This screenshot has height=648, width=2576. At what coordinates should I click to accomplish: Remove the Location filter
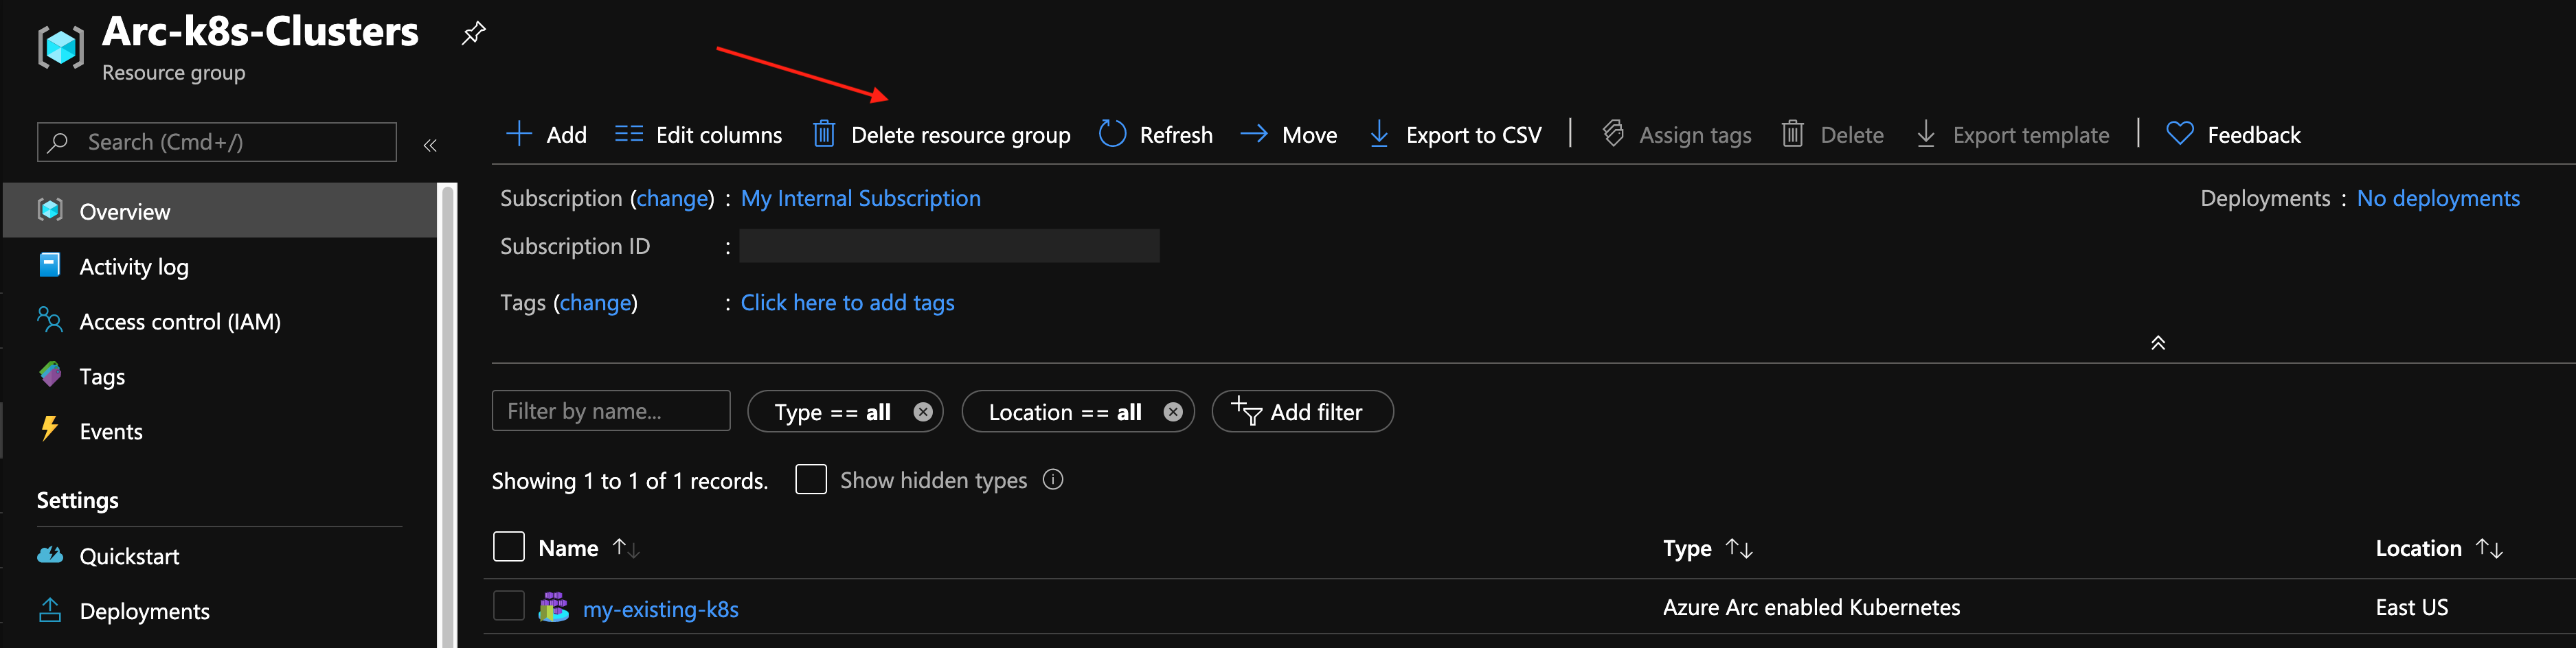pyautogui.click(x=1173, y=412)
